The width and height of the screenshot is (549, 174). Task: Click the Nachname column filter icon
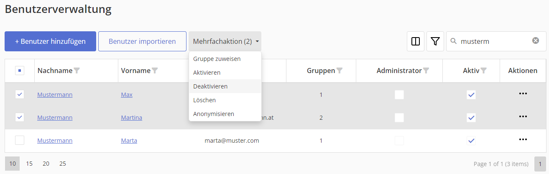tap(77, 71)
